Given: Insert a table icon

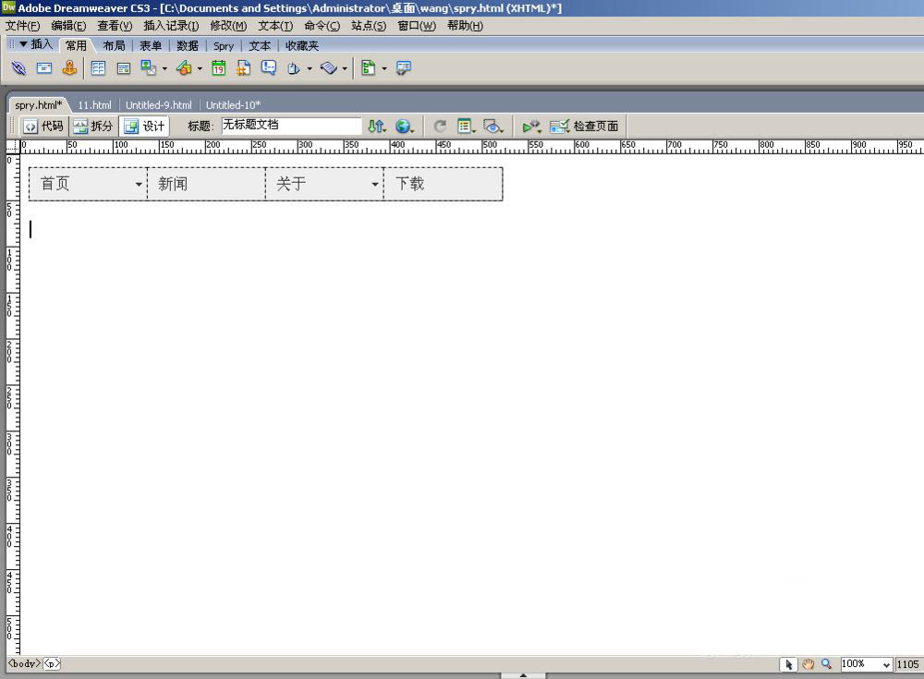Looking at the screenshot, I should pos(98,68).
